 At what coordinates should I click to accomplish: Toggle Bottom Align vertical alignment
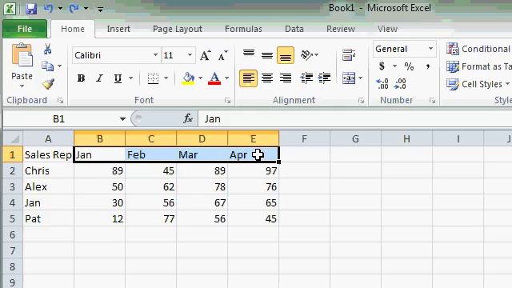pyautogui.click(x=286, y=55)
